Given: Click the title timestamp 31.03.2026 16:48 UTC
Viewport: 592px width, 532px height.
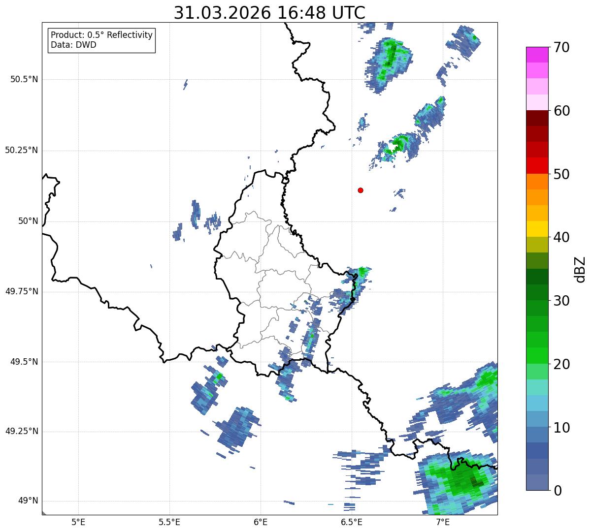Looking at the screenshot, I should click(x=269, y=13).
